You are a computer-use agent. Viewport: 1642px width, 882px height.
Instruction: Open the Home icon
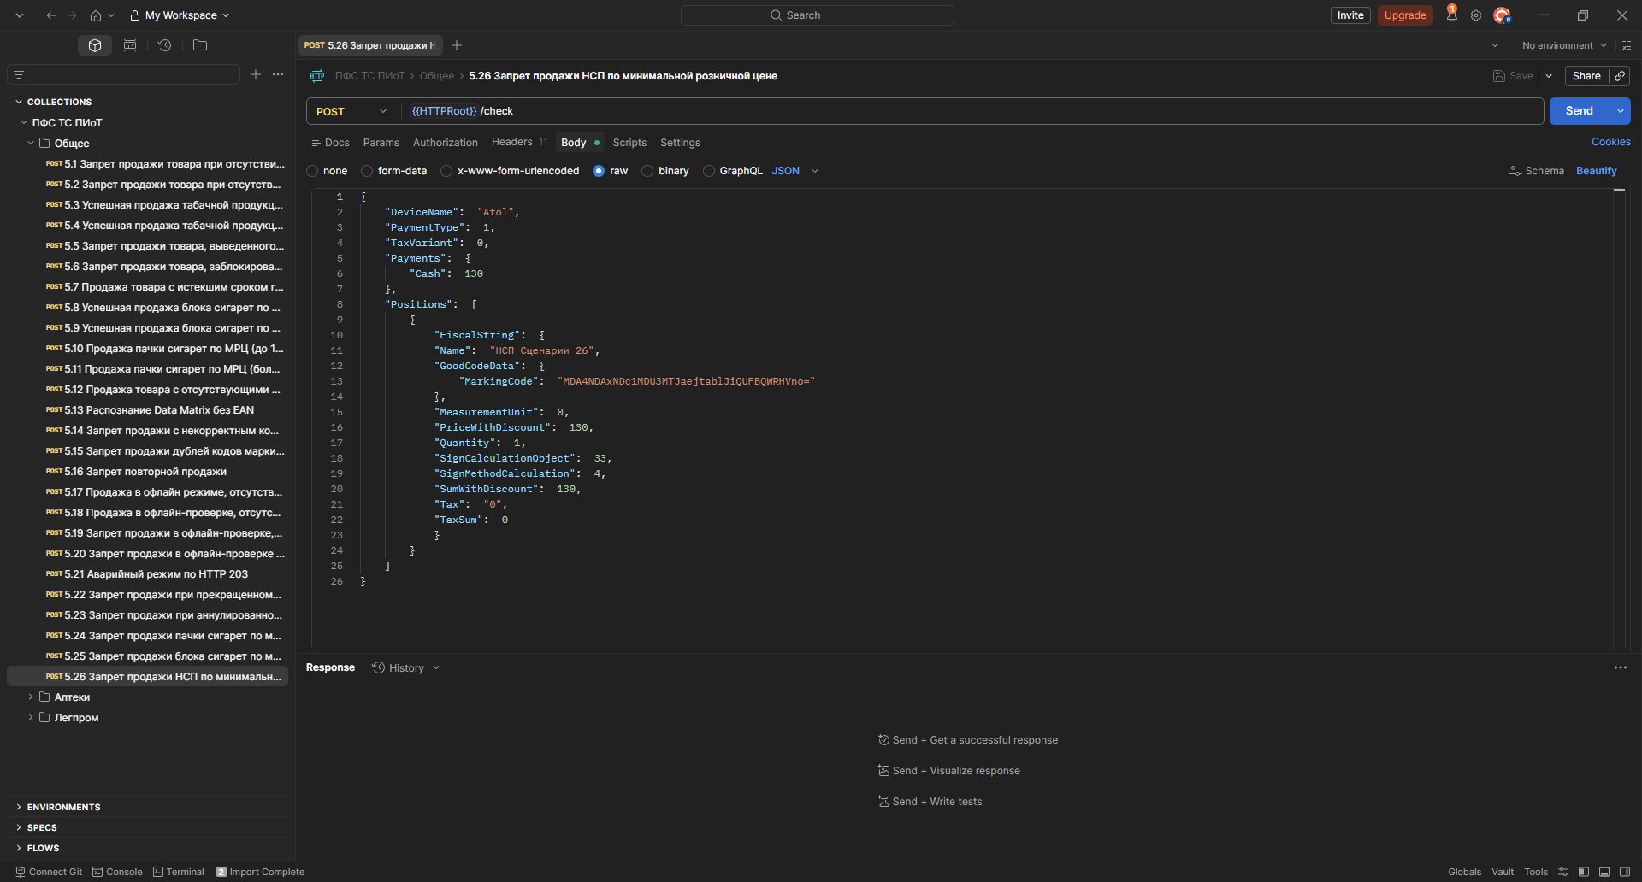[x=96, y=15]
